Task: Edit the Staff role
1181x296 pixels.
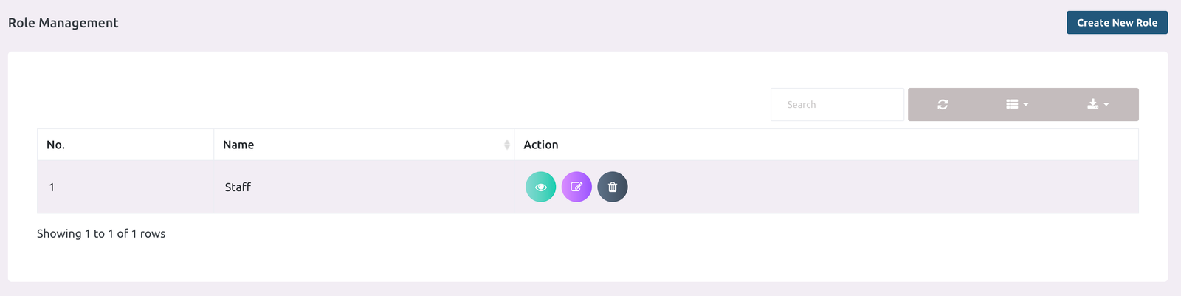Action: coord(576,187)
